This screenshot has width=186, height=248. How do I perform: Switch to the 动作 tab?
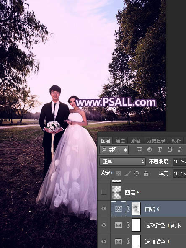(x=176, y=141)
